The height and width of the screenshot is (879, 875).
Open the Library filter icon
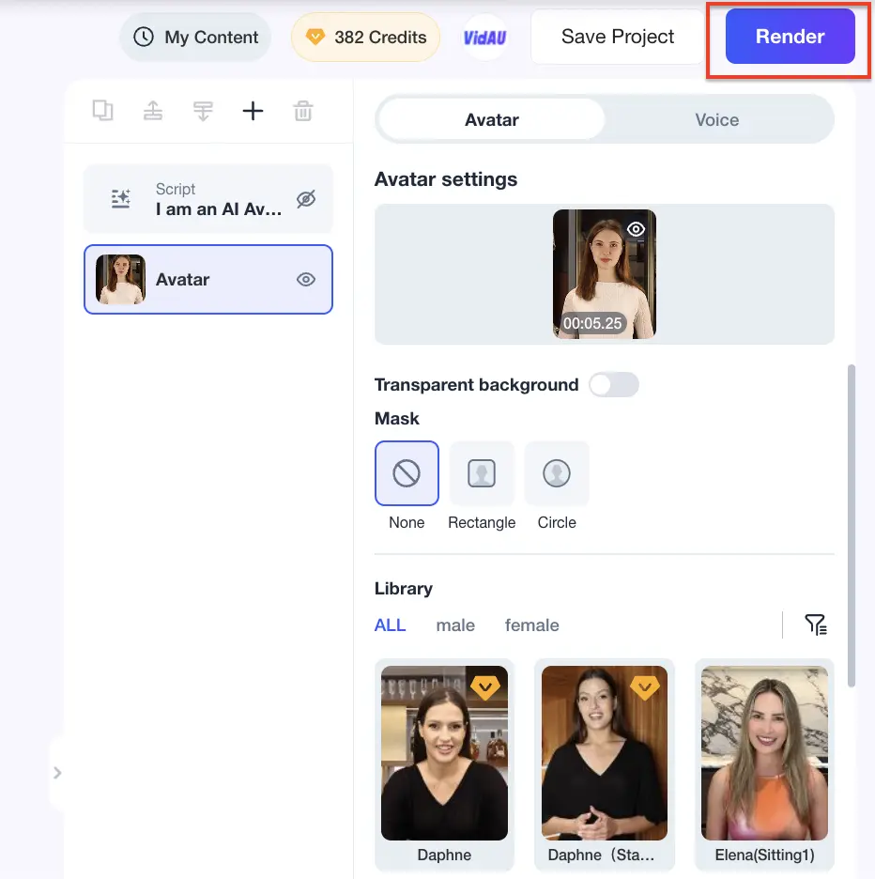pos(816,625)
